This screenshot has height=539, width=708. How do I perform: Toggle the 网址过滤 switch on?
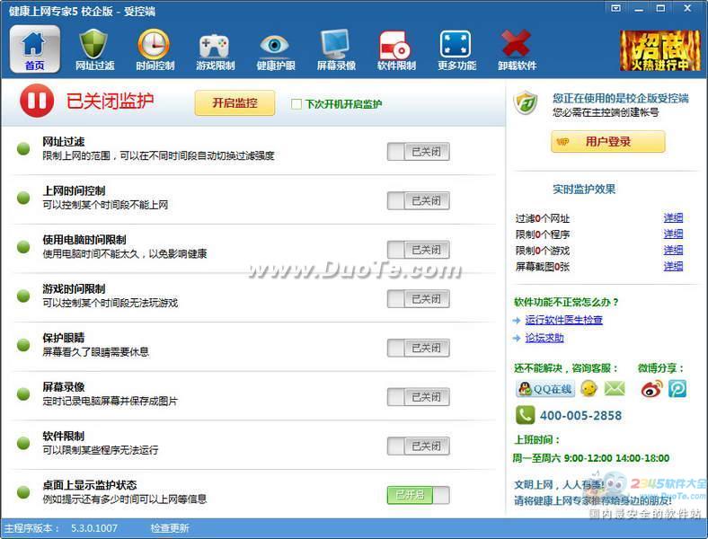tap(418, 152)
